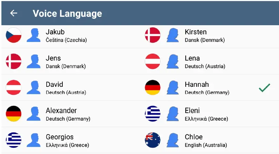Click the Danish flag icon next to Kirsten
Viewport: 279px width, 154px height.
(152, 35)
